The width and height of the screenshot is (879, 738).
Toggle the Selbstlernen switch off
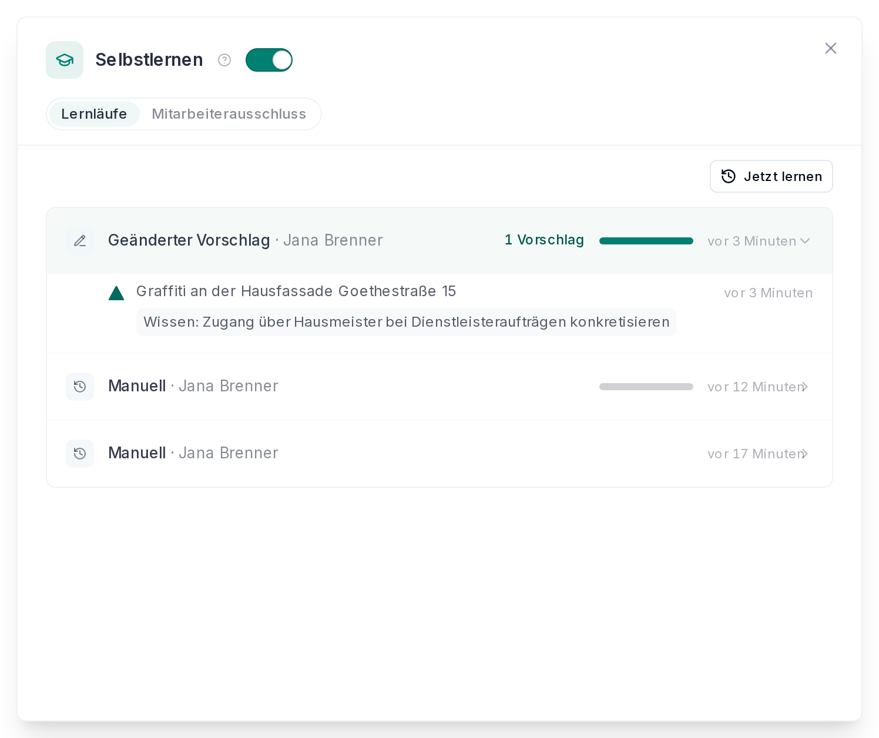269,60
